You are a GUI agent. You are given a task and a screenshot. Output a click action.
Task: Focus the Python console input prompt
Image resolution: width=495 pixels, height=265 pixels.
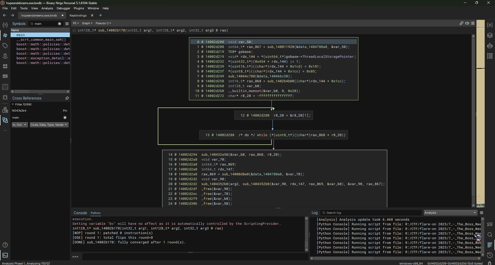pos(194,257)
